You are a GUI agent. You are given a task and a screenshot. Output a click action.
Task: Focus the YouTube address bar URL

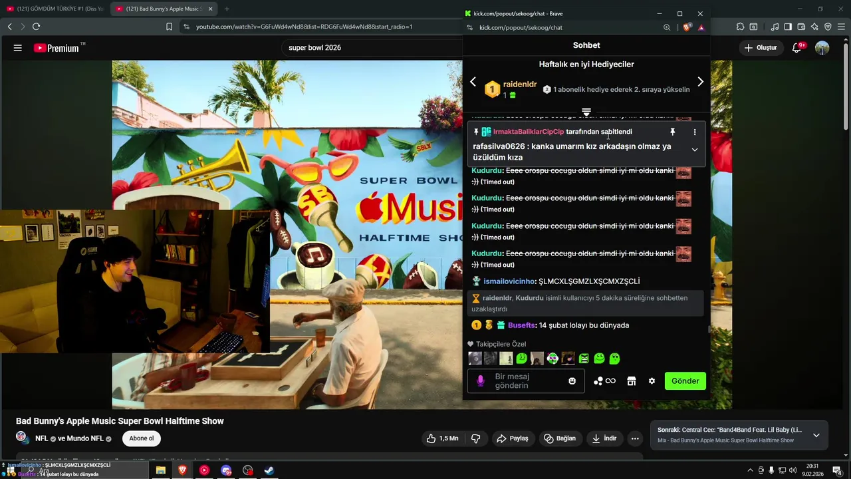304,27
